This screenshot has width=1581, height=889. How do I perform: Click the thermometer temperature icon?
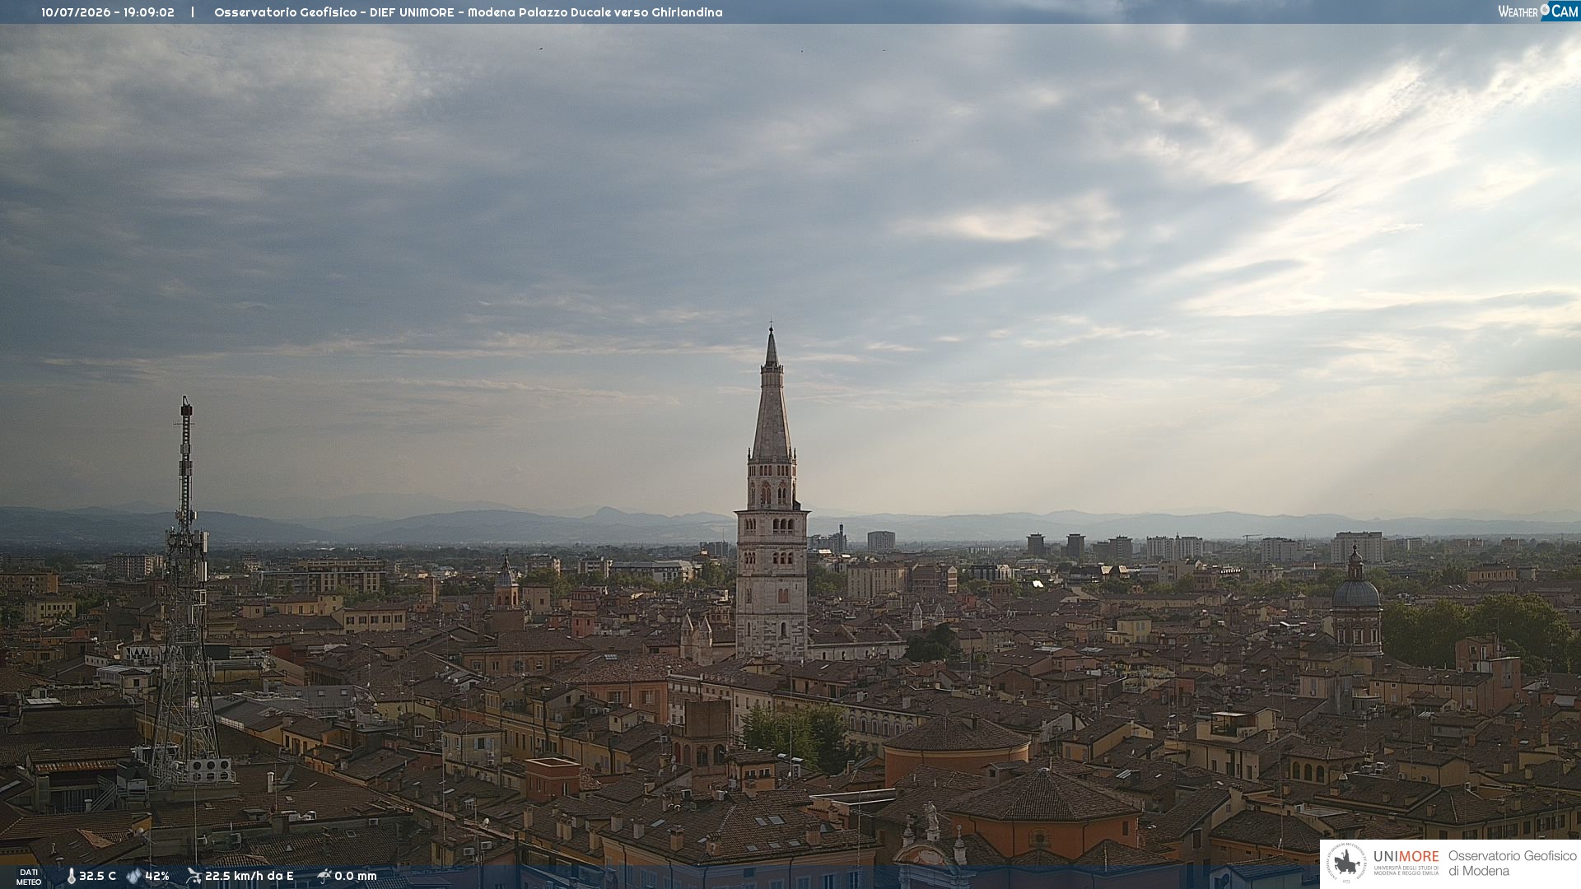72,876
